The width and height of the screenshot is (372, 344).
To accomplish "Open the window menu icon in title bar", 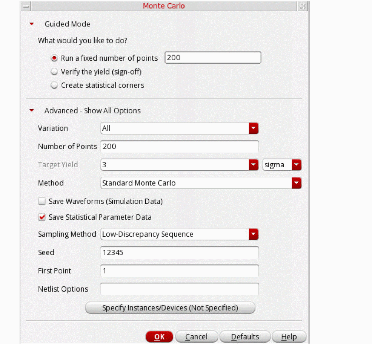I will tap(26, 6).
